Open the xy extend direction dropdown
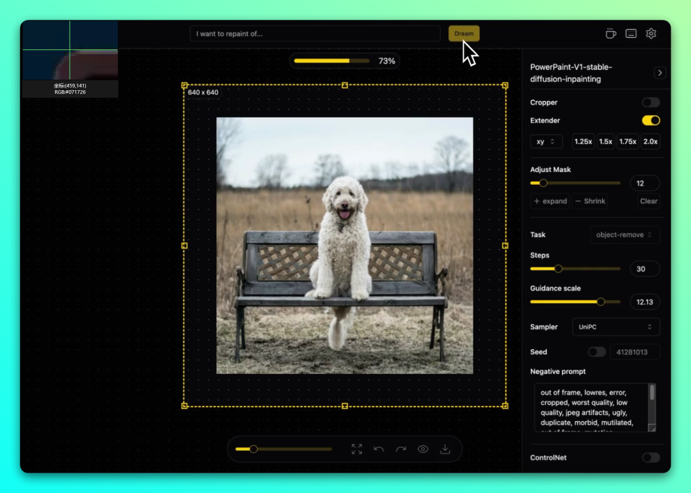Screen dimensions: 691x493 pos(546,141)
